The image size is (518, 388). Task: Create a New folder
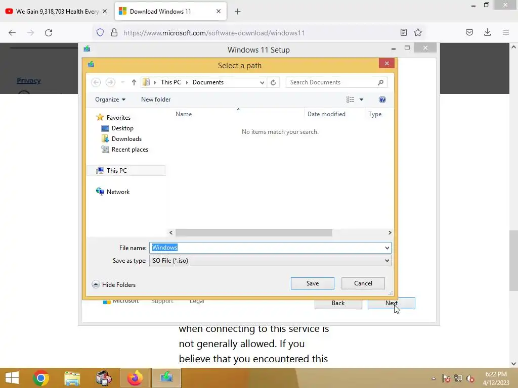156,100
